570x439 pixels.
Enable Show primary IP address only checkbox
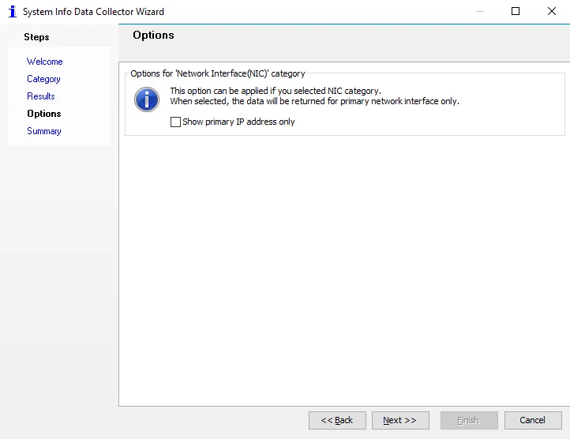[x=175, y=122]
